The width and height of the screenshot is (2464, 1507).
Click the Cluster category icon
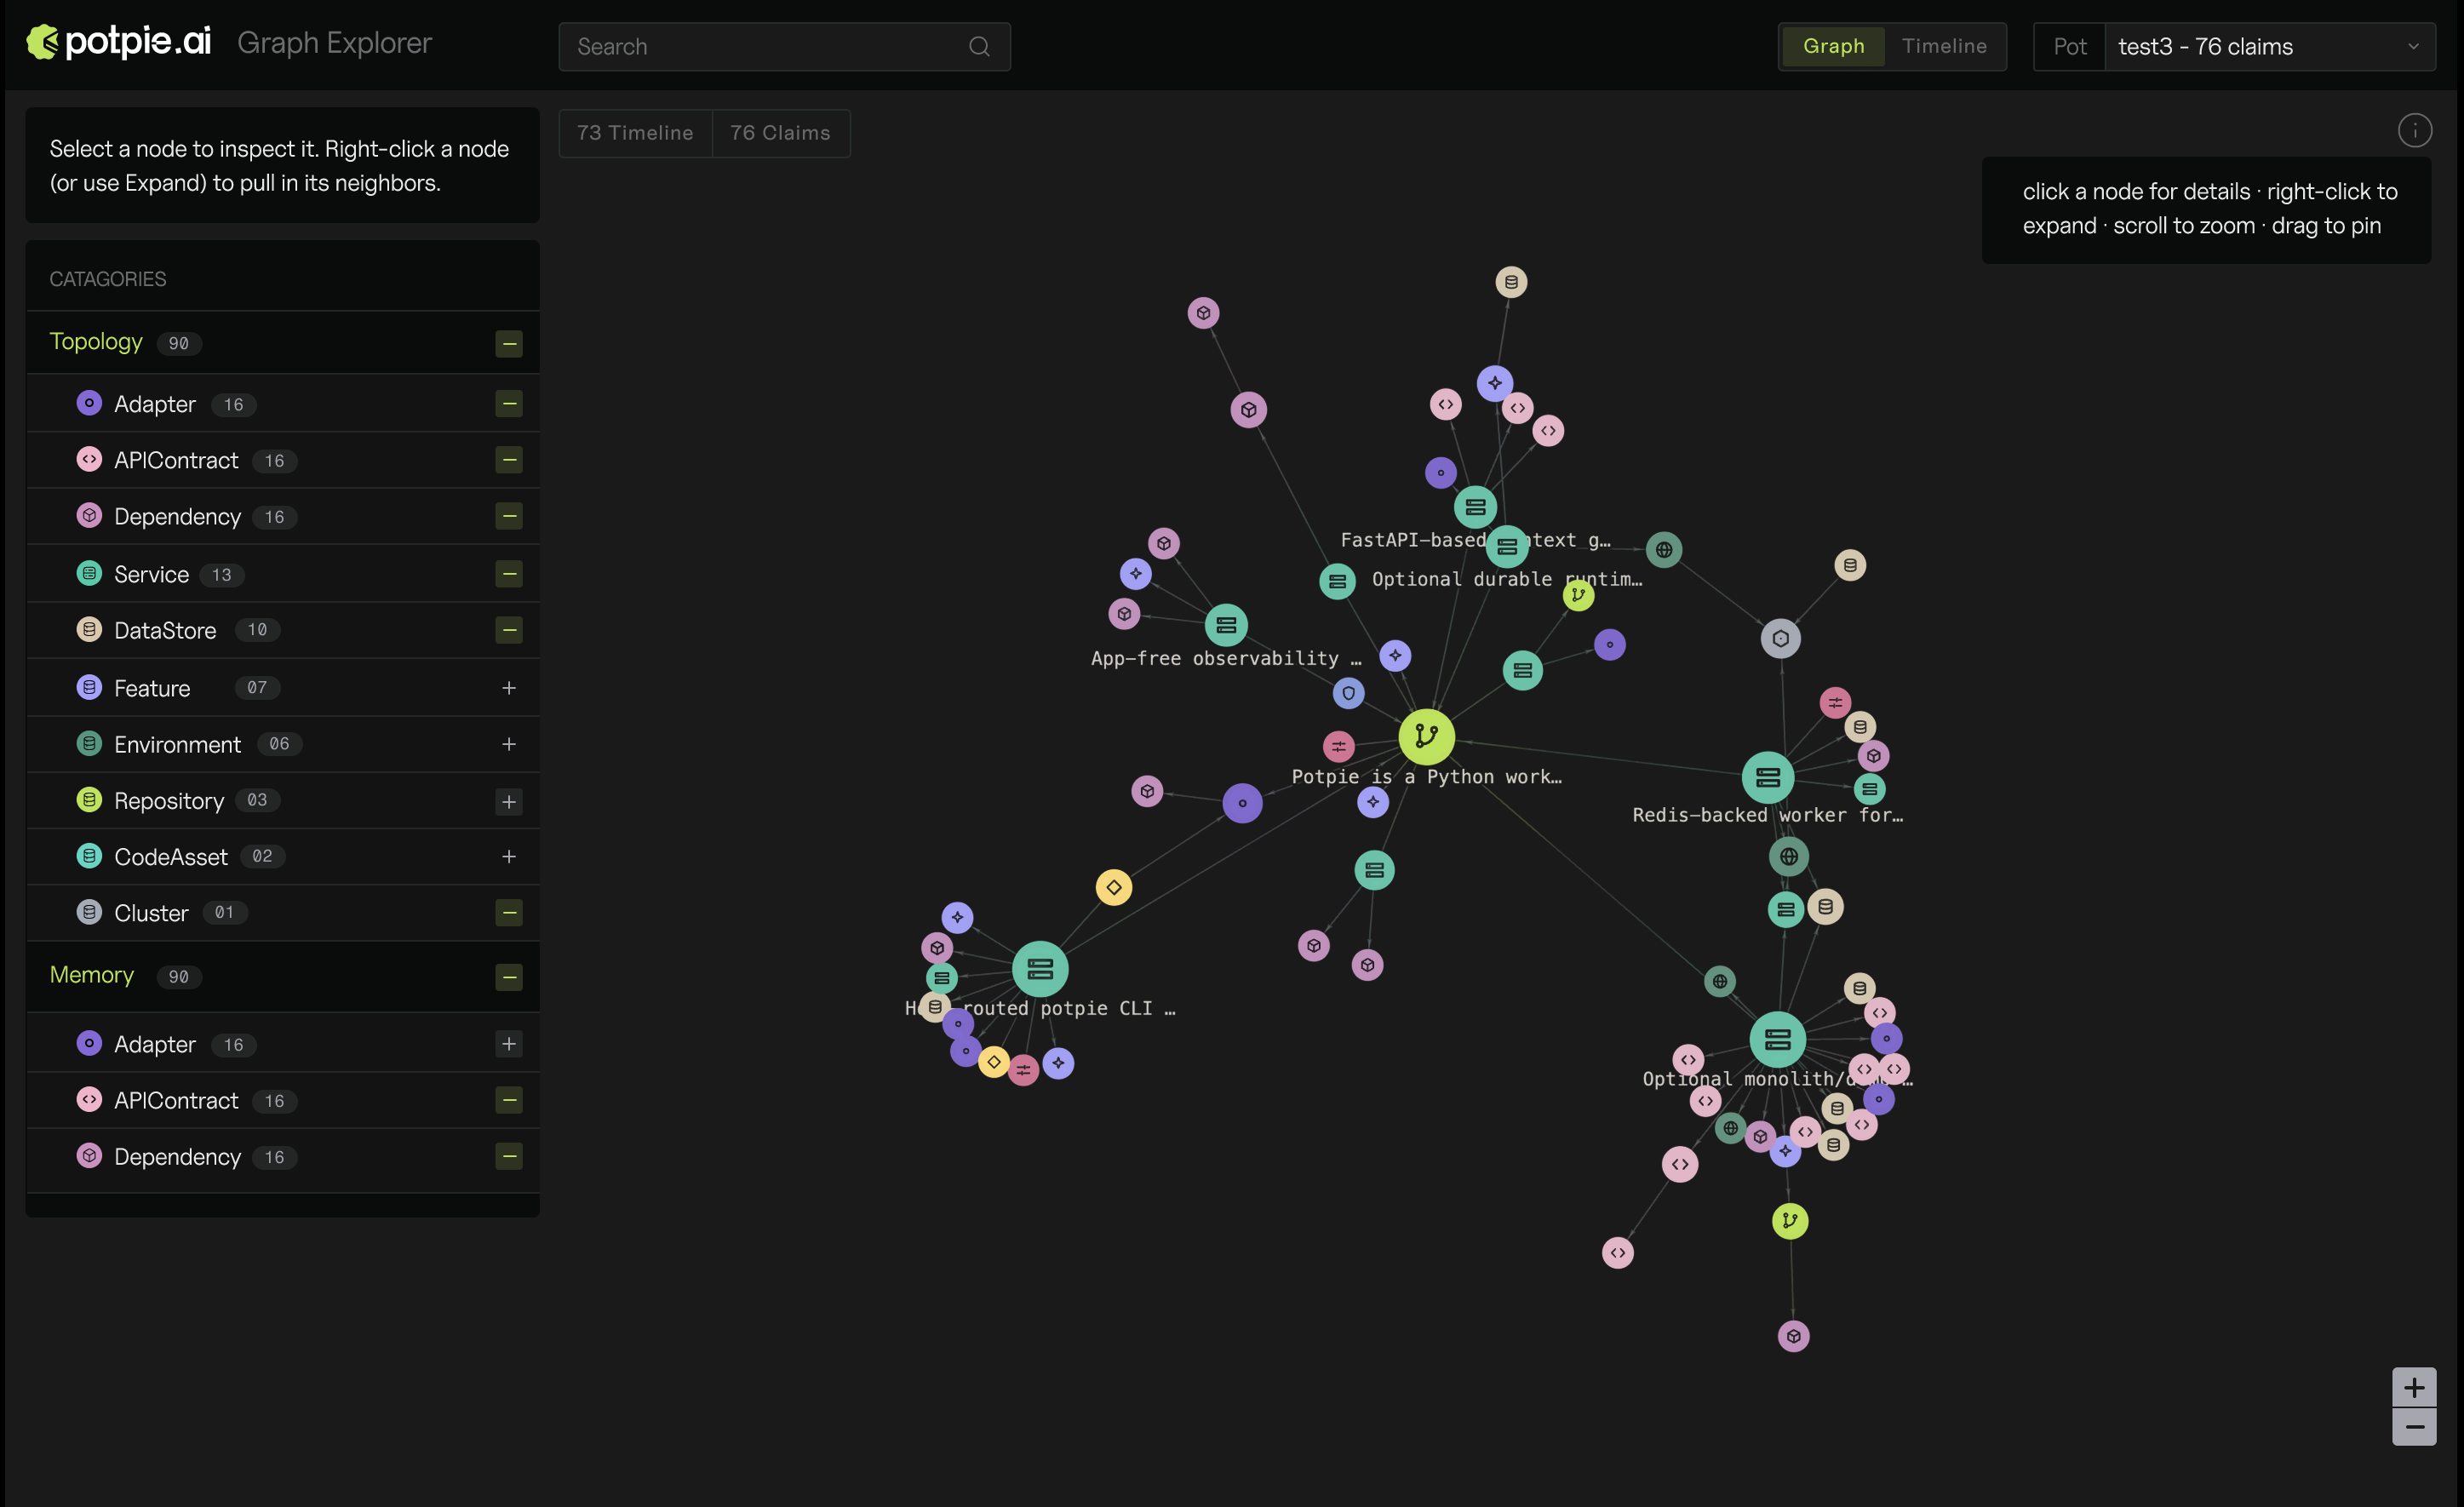pyautogui.click(x=89, y=912)
